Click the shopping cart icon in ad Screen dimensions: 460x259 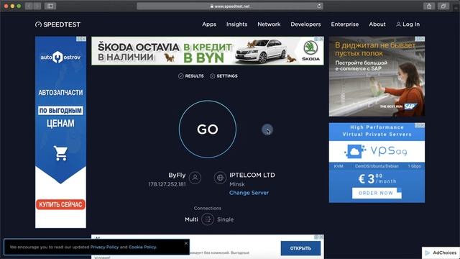[60, 153]
